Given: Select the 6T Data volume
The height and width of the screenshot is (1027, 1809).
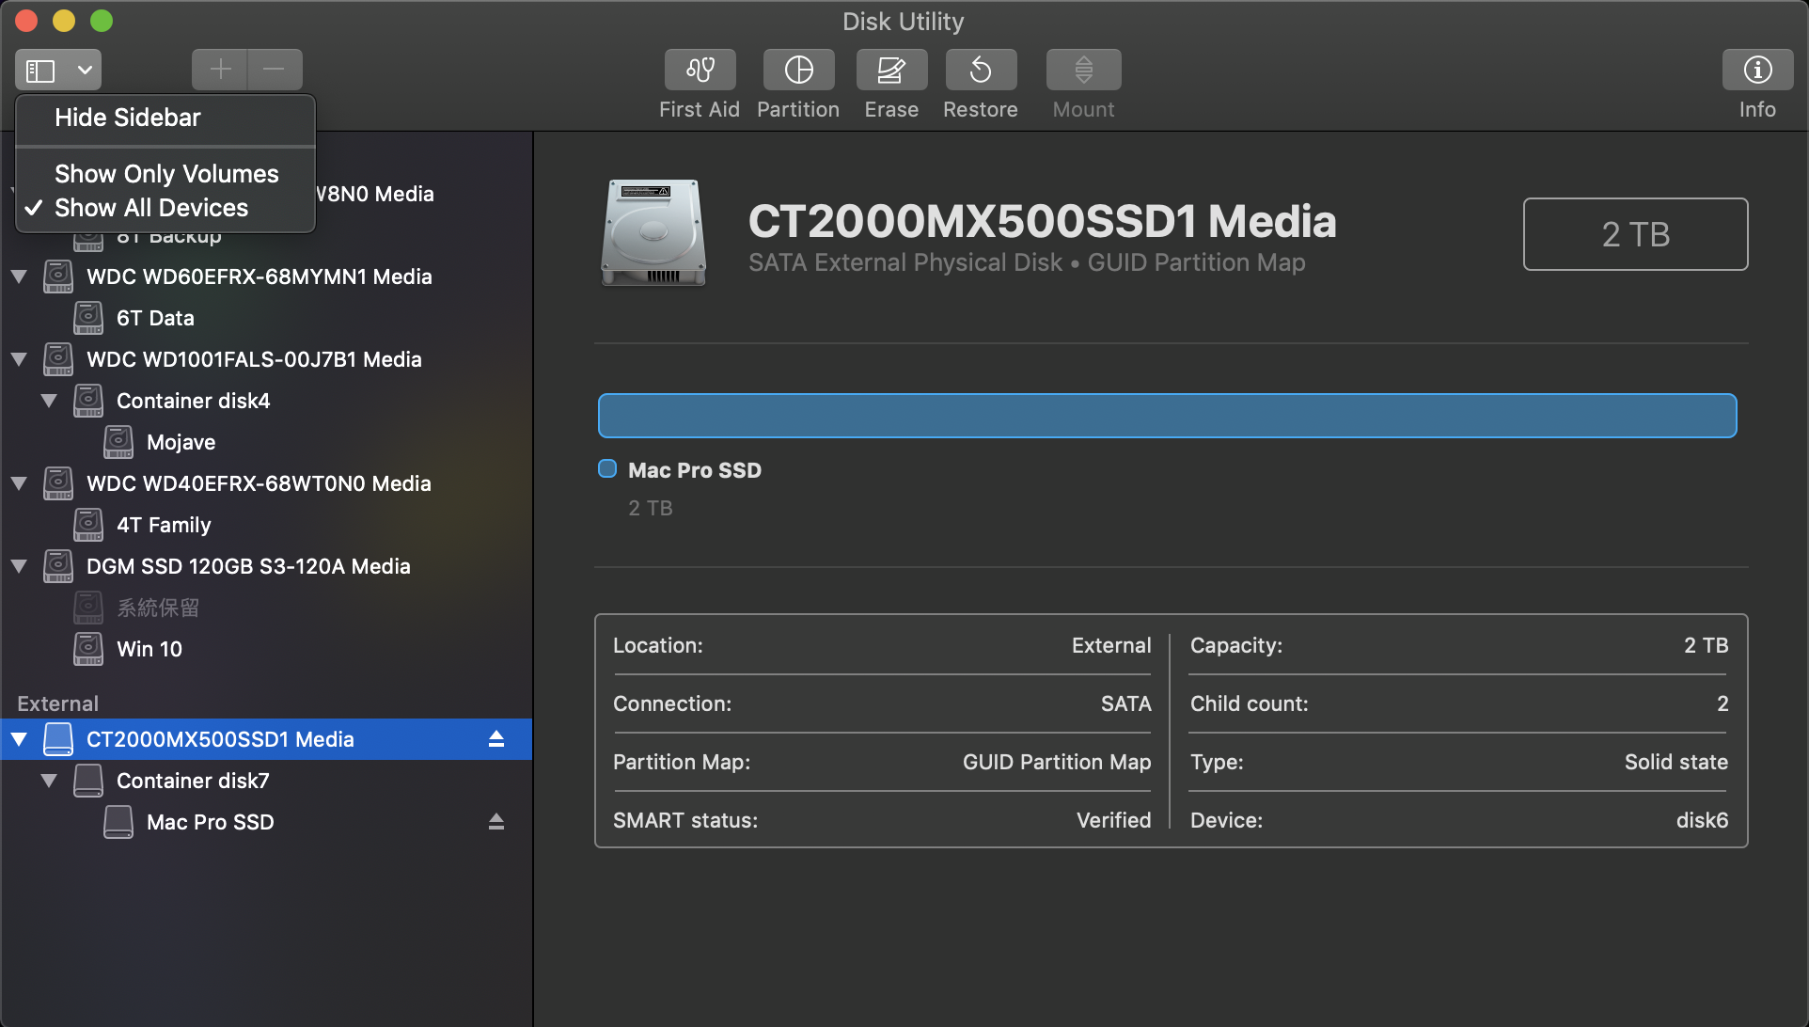Looking at the screenshot, I should 266,318.
